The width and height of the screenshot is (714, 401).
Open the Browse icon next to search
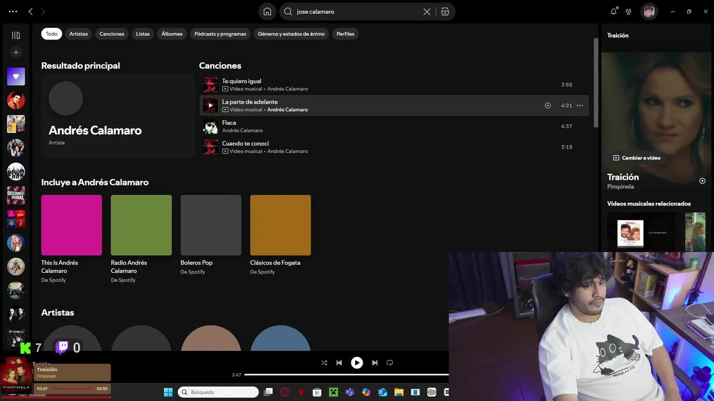pyautogui.click(x=445, y=12)
